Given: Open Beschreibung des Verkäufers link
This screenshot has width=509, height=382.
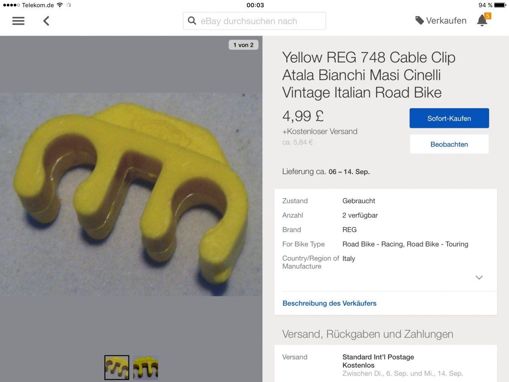Looking at the screenshot, I should tap(330, 303).
